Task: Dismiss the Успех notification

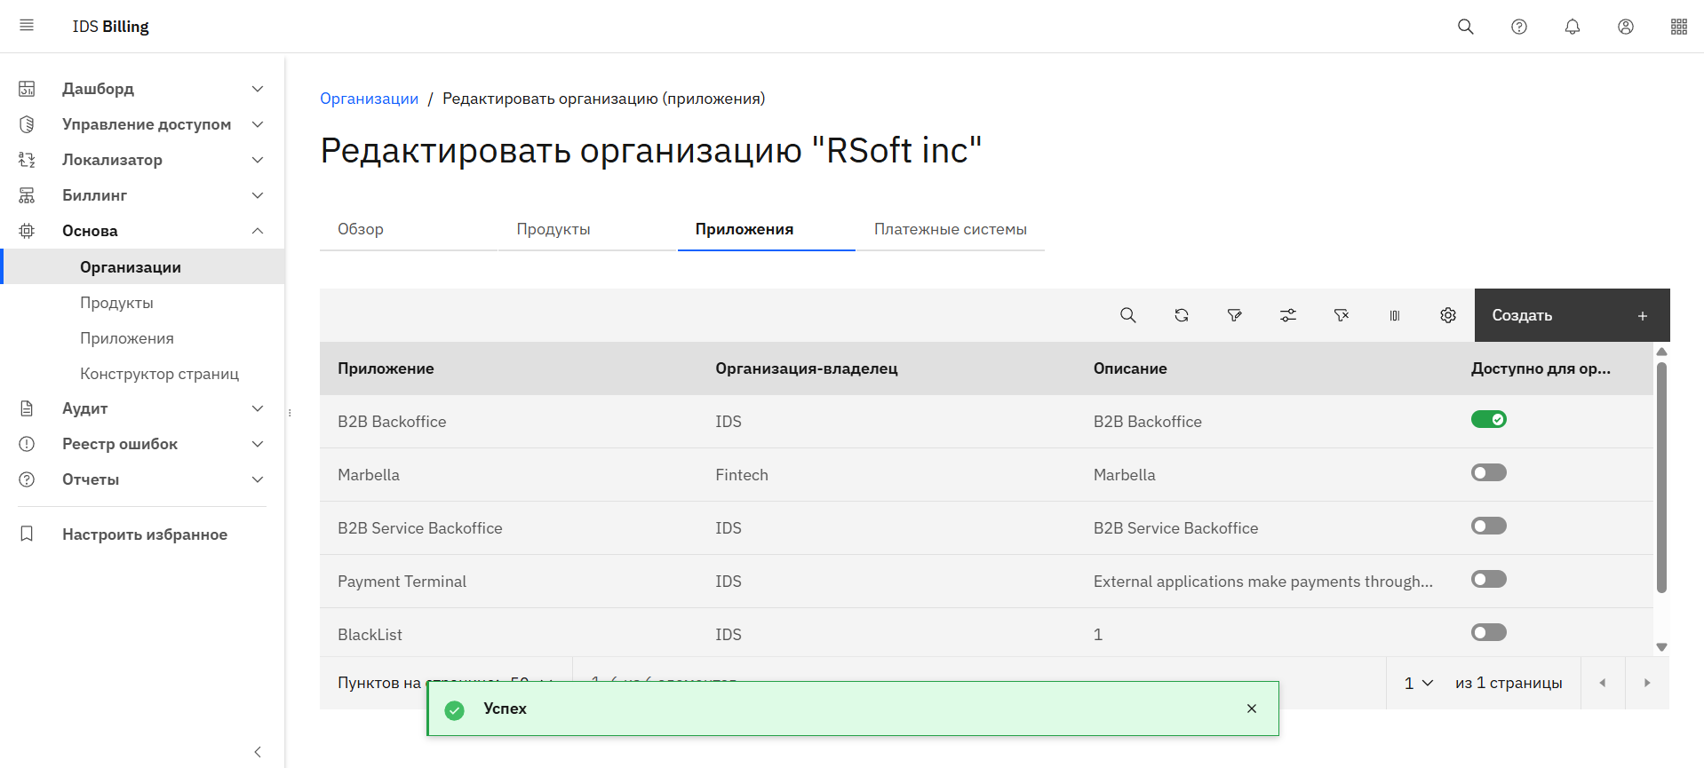Action: tap(1251, 709)
